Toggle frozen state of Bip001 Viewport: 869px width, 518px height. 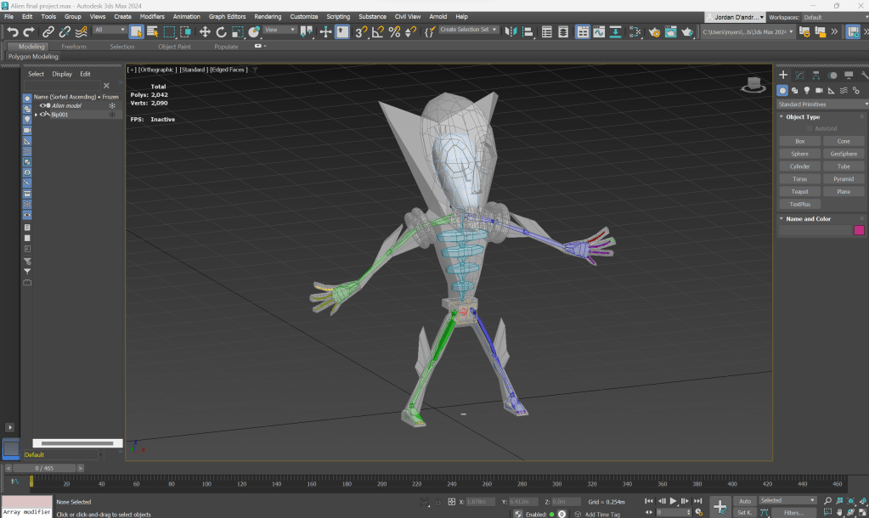[x=111, y=114]
